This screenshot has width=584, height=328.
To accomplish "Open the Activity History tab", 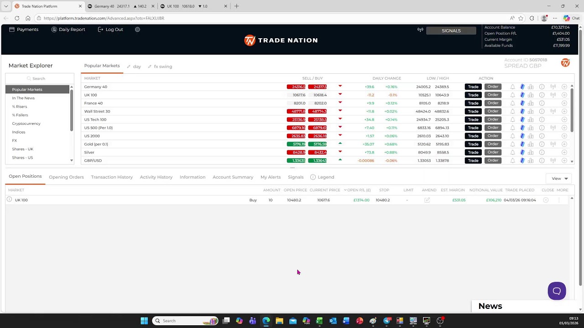I will (x=156, y=177).
